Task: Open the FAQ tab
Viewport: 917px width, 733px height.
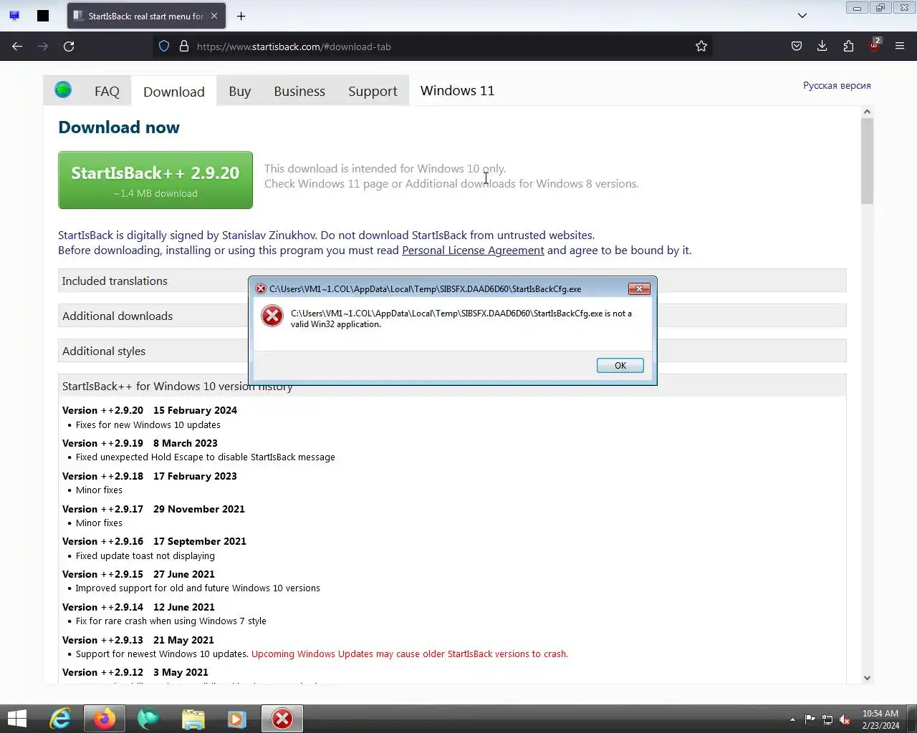Action: coord(107,92)
